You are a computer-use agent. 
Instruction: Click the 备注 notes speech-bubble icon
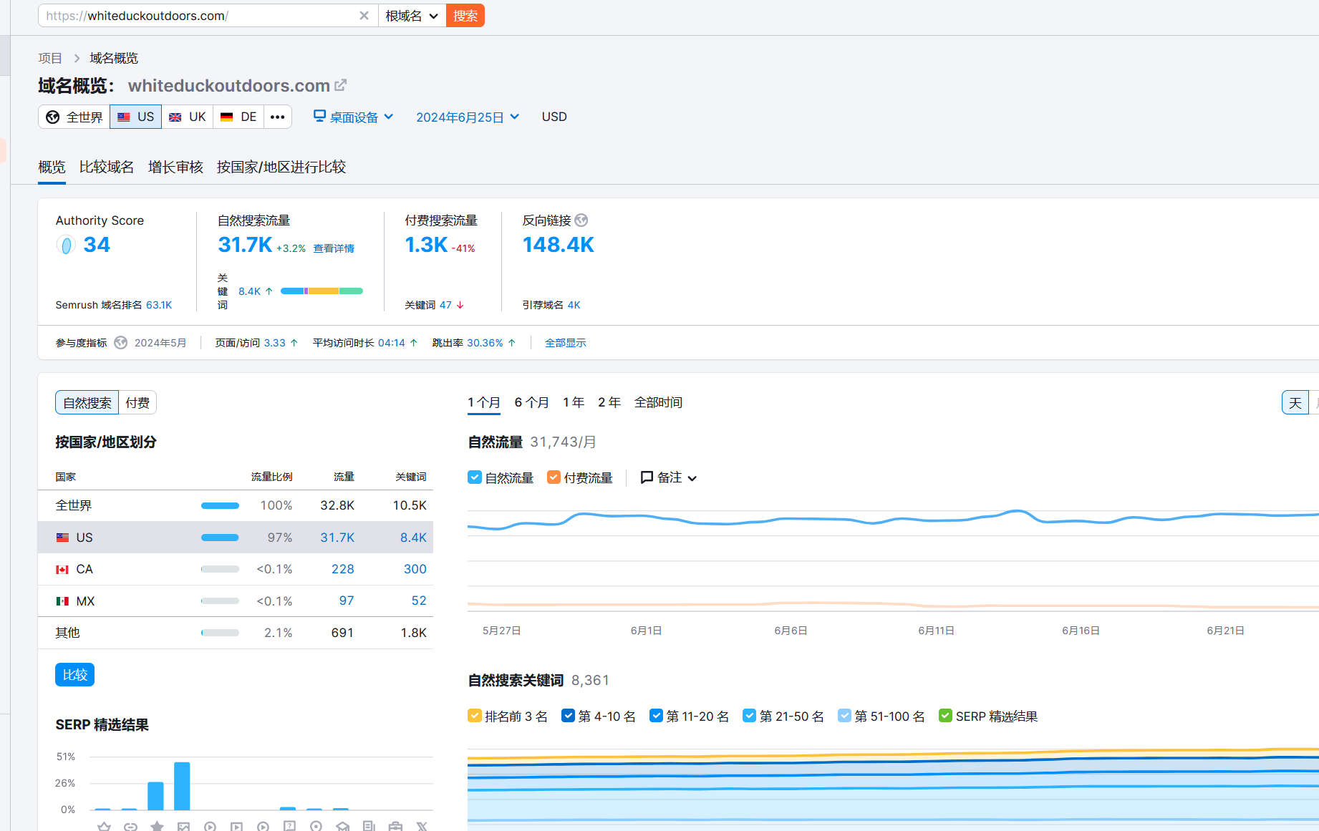pos(647,477)
